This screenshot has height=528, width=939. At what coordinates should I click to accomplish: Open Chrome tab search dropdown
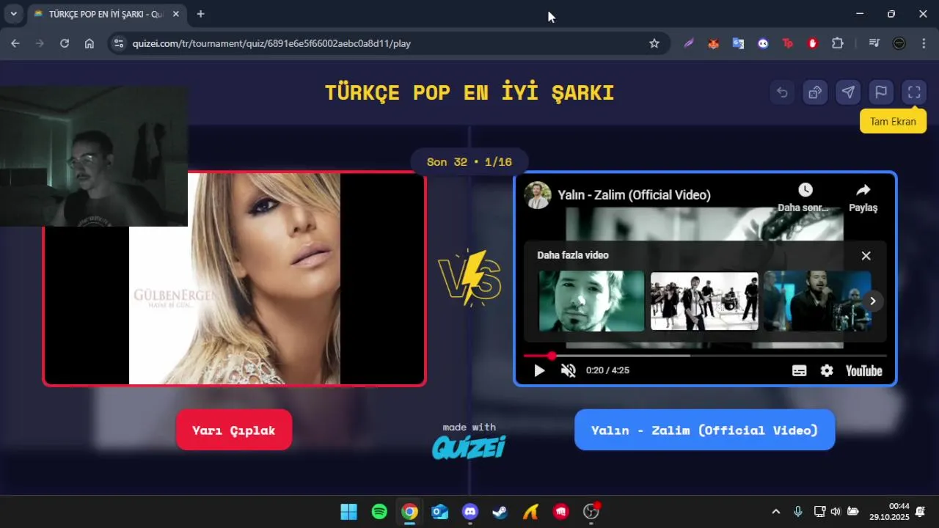tap(13, 14)
